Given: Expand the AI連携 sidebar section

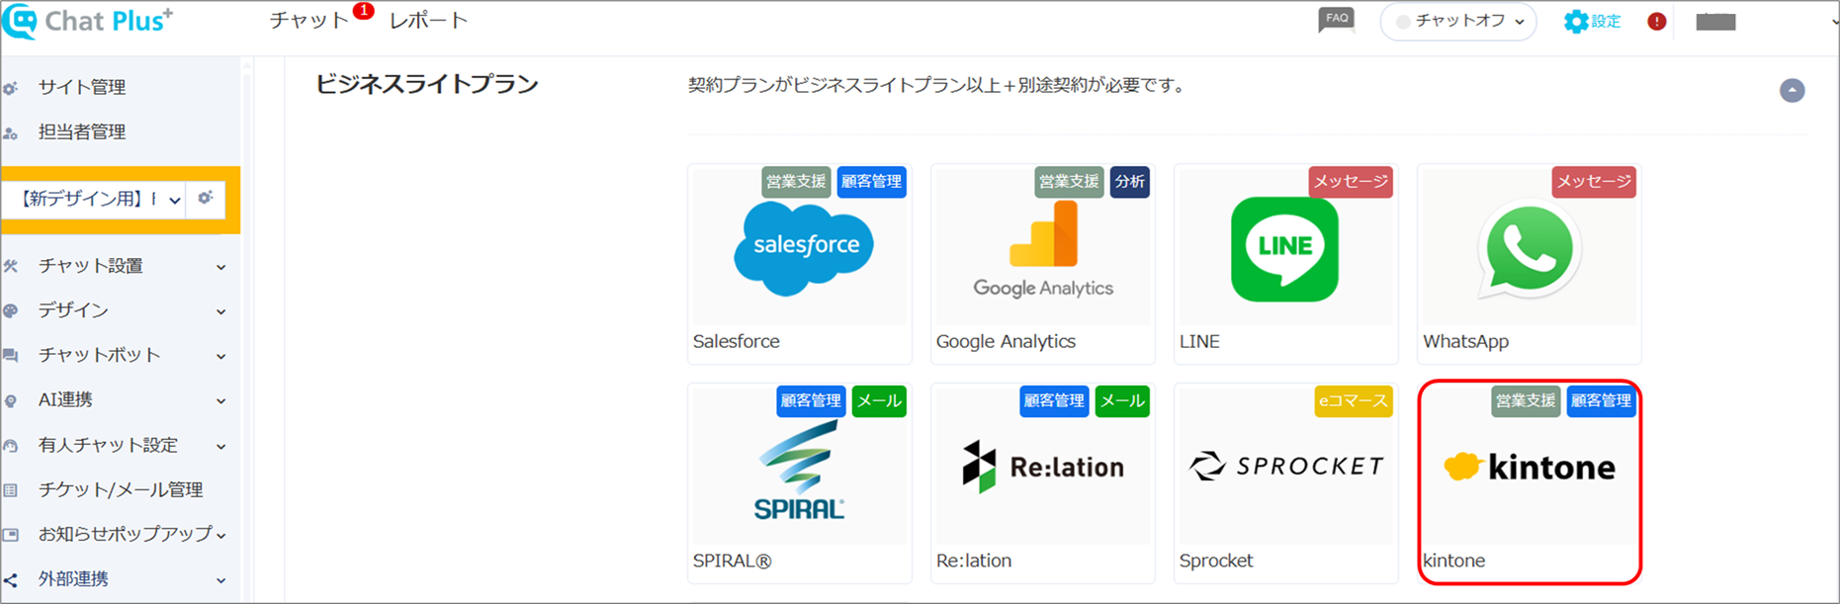Looking at the screenshot, I should 117,399.
